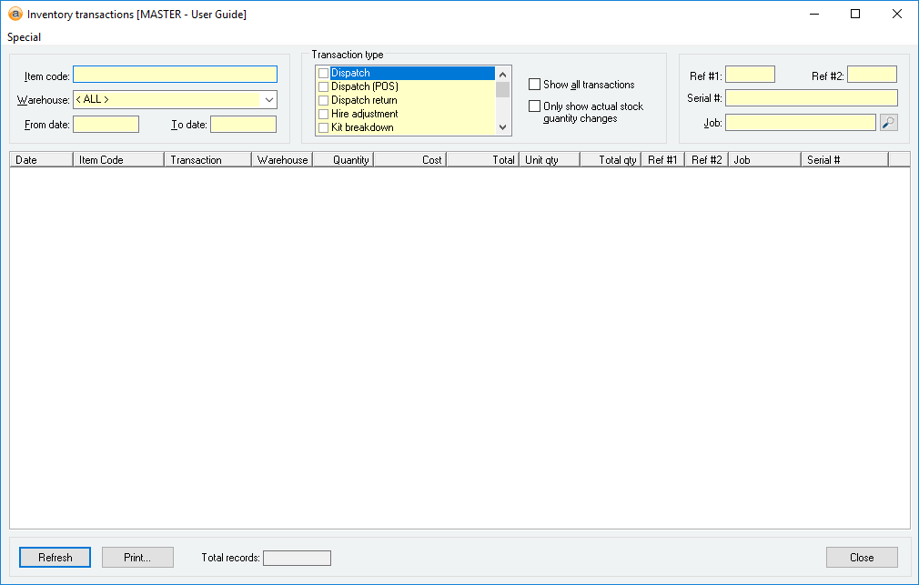Maximize the Inventory transactions window
Viewport: 919px width, 585px height.
click(x=855, y=15)
